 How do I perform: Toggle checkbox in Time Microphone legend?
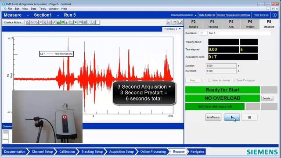click(42, 54)
